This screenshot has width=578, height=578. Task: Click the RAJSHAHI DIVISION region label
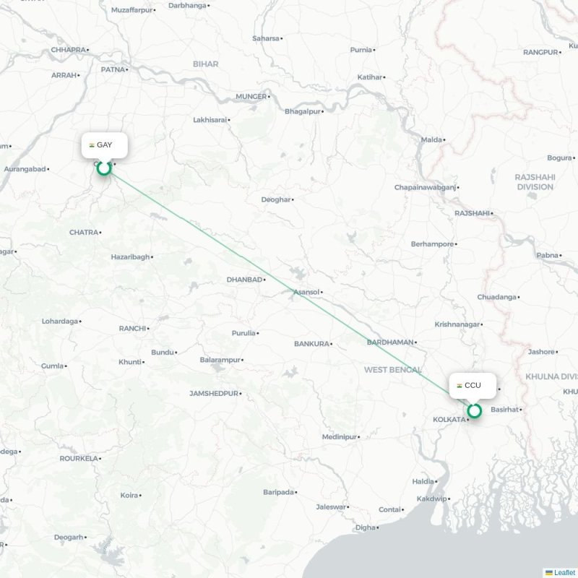point(535,182)
